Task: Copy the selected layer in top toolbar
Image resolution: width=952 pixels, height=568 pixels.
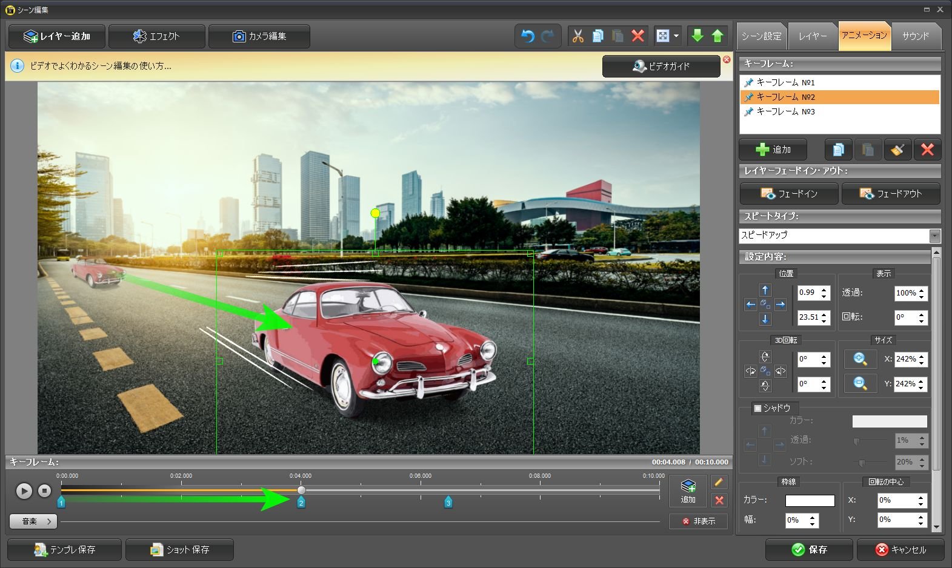Action: (x=597, y=36)
